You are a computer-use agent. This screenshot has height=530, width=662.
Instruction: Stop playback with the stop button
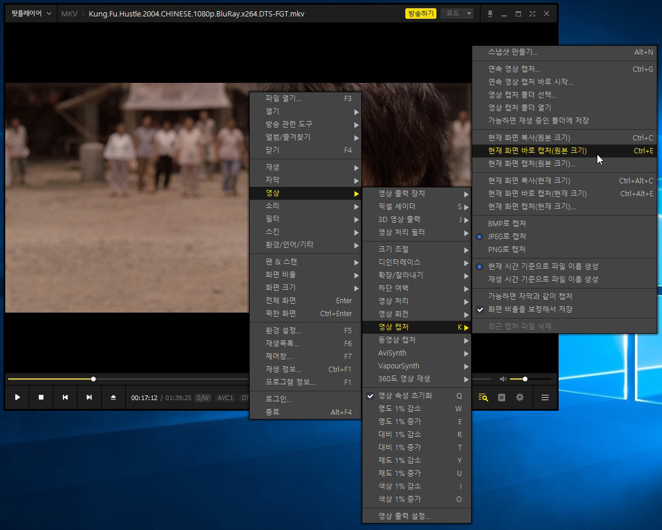(41, 397)
